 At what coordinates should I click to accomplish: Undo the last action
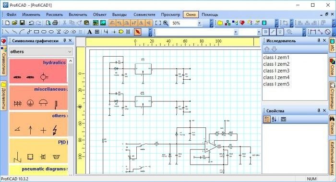31,23
